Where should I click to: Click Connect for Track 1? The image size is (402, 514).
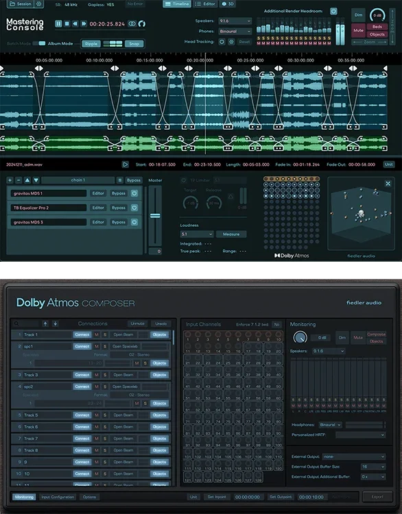click(x=82, y=334)
